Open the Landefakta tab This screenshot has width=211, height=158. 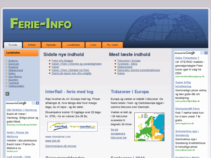[73, 45]
